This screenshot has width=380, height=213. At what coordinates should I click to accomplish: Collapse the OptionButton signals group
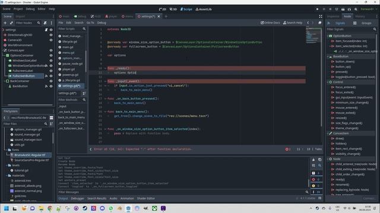coord(328,36)
